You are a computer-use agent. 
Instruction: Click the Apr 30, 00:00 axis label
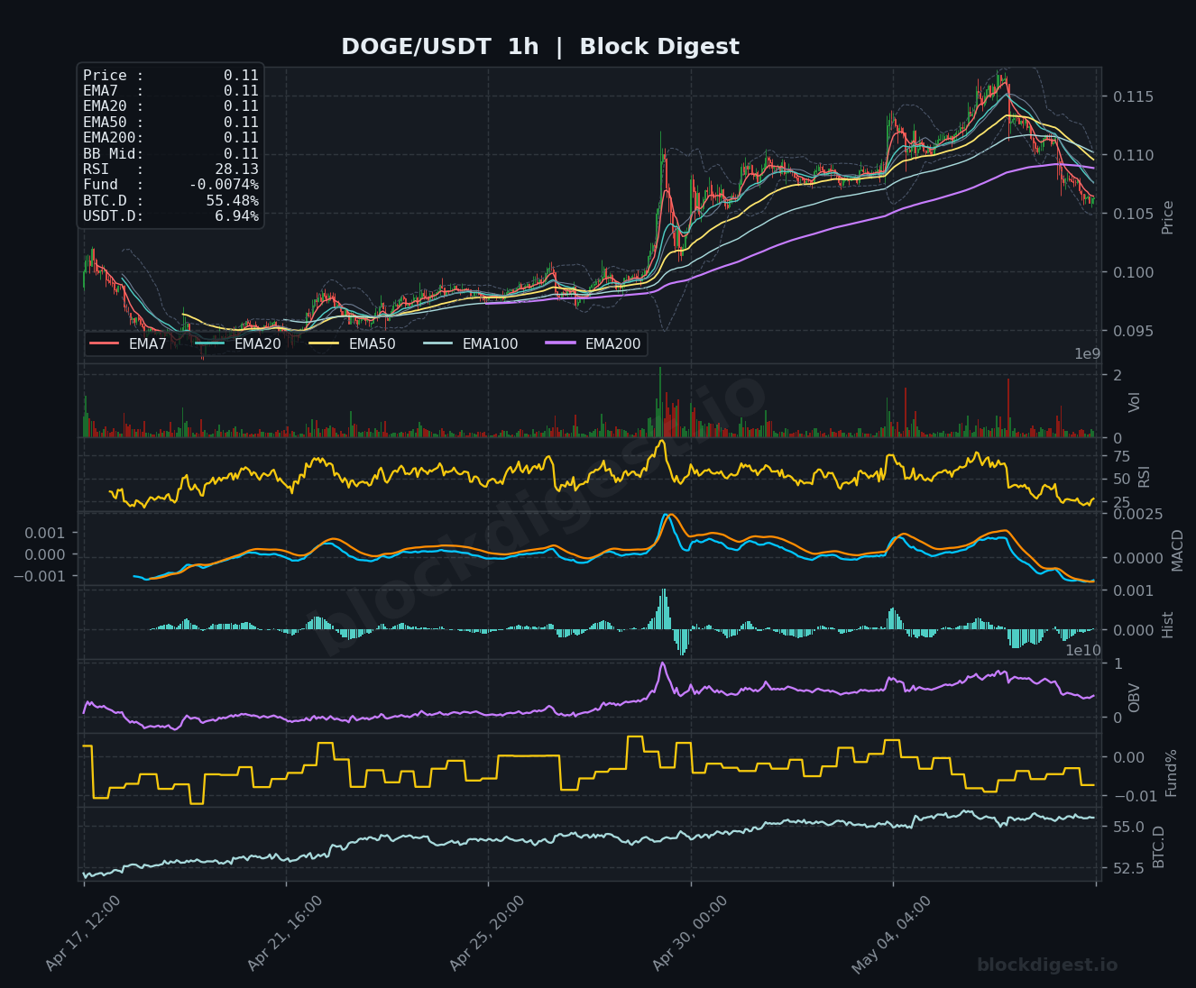coord(690,934)
